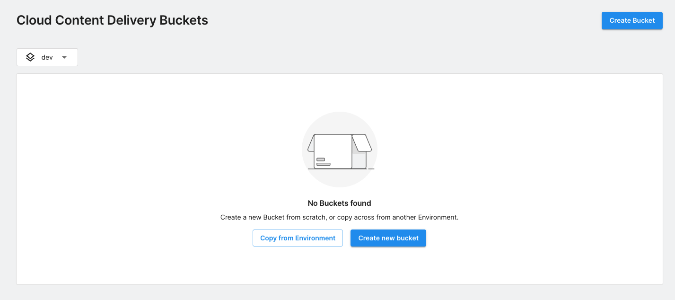Click the Create new bucket button
The image size is (675, 300).
[388, 238]
